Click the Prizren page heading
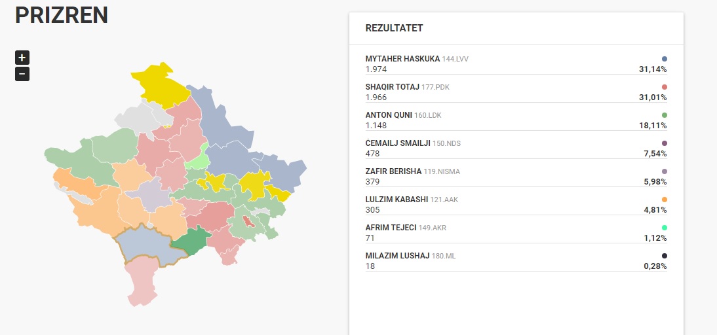The height and width of the screenshot is (335, 717). pos(62,15)
